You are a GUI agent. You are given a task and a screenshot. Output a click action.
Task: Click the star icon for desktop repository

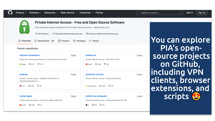(29, 86)
